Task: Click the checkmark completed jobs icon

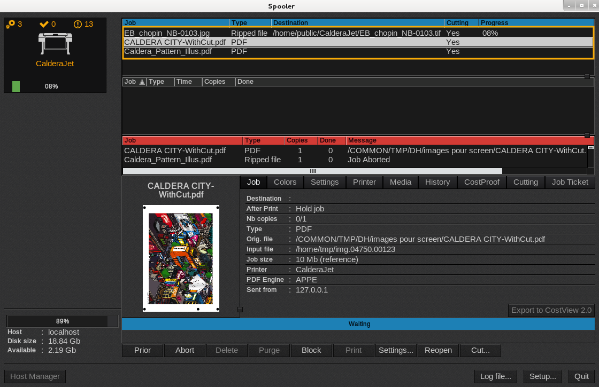Action: pos(44,24)
